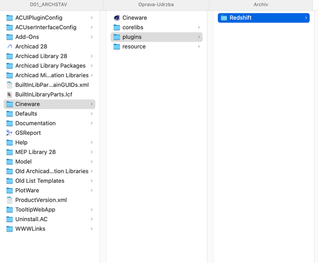Select the TooltipWebApp folder name
The image size is (318, 263).
35,210
